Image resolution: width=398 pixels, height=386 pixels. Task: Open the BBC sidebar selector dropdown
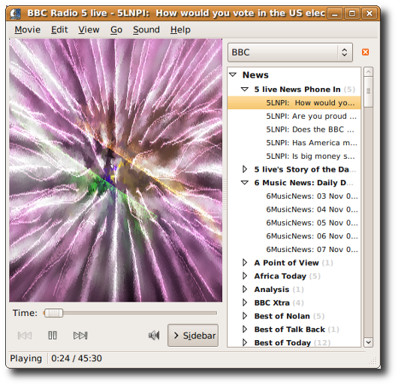pyautogui.click(x=290, y=53)
